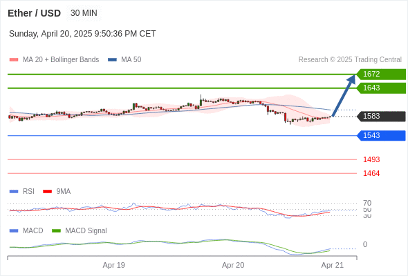Click the RSI legend color marker
Viewport: 408px width, 276px height.
click(14, 192)
